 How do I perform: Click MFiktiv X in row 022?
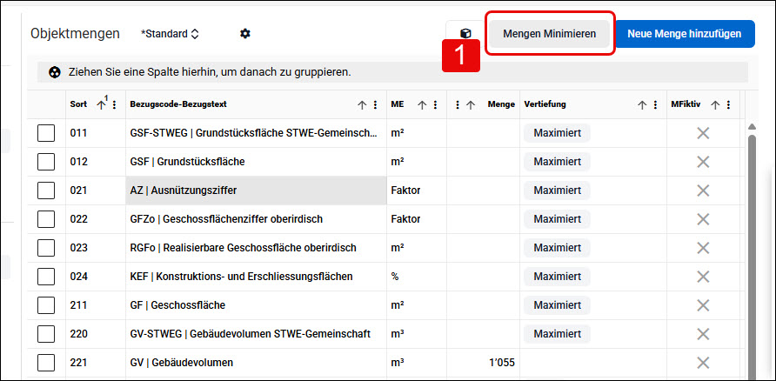(x=703, y=219)
